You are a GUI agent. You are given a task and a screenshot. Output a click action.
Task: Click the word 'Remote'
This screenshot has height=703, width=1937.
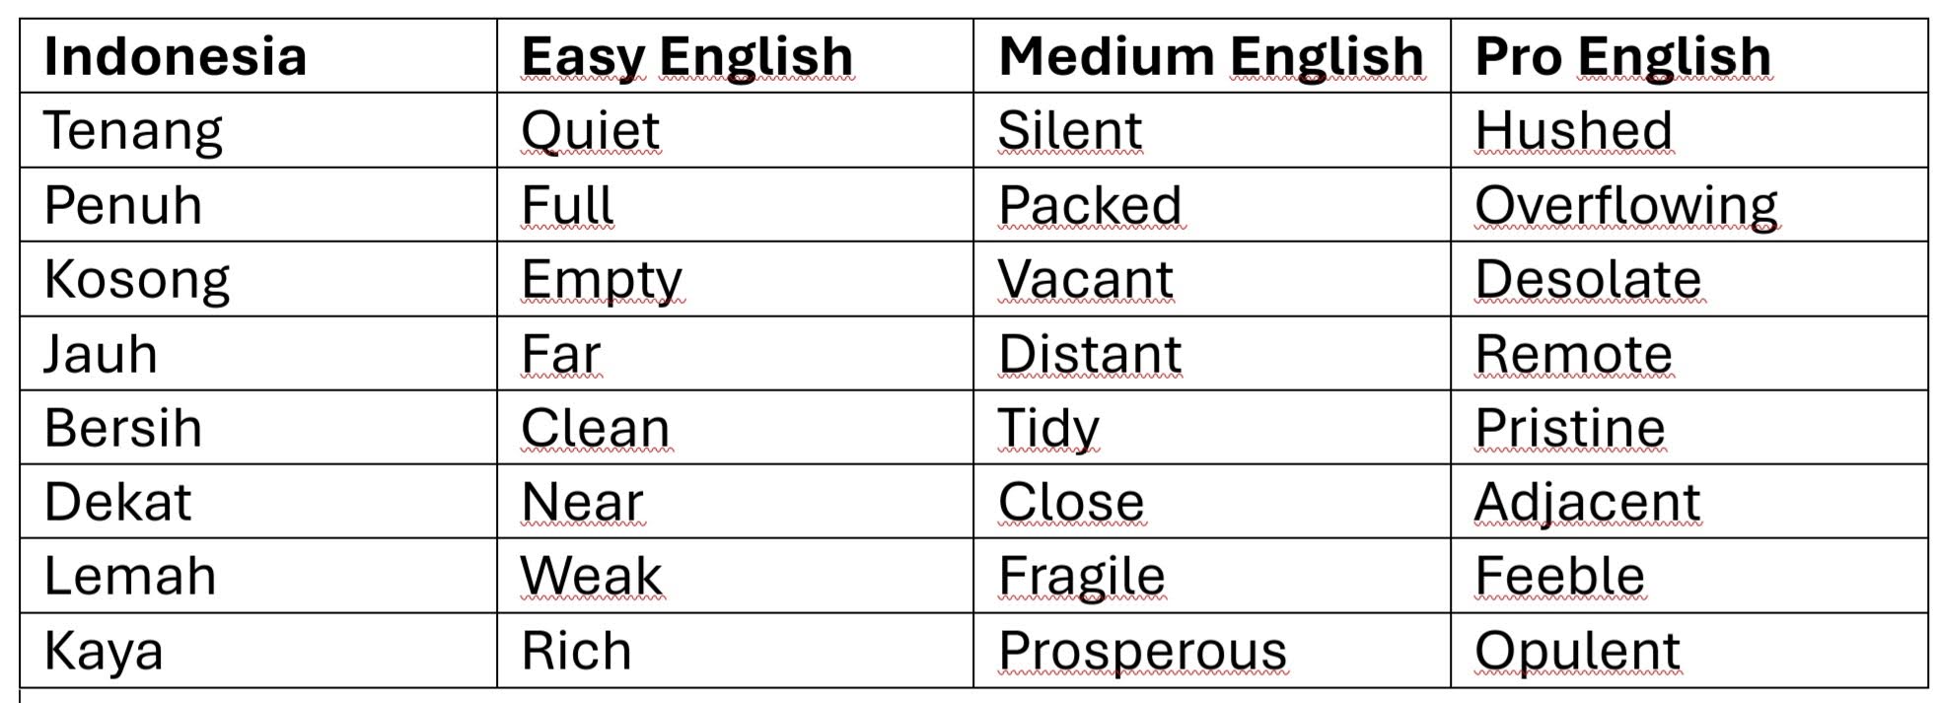[1573, 354]
